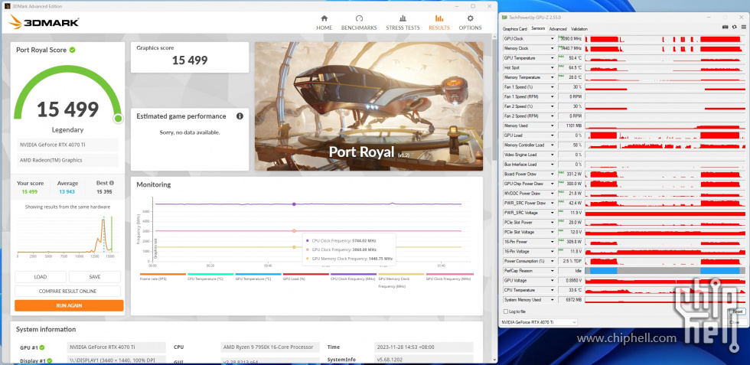The height and width of the screenshot is (365, 750).
Task: Click the score distribution histogram chart
Action: [66, 236]
